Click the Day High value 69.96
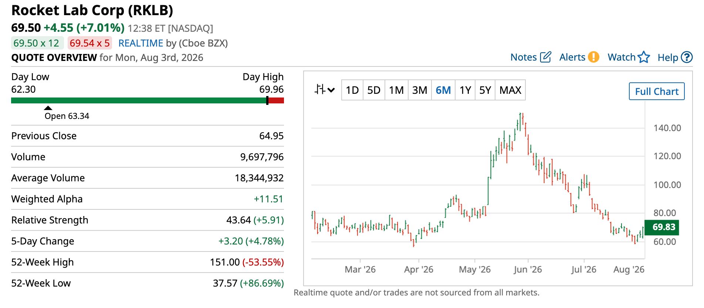704x308 pixels. pos(271,89)
